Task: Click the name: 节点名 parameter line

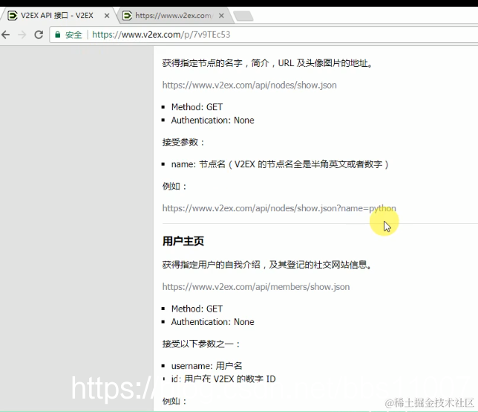Action: (280, 164)
